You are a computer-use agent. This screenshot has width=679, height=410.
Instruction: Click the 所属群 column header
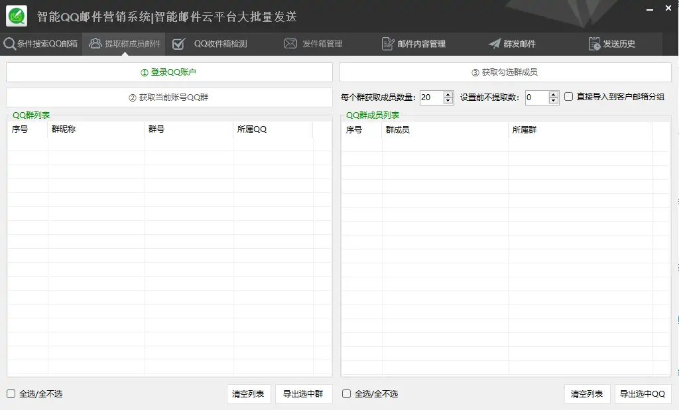580,129
